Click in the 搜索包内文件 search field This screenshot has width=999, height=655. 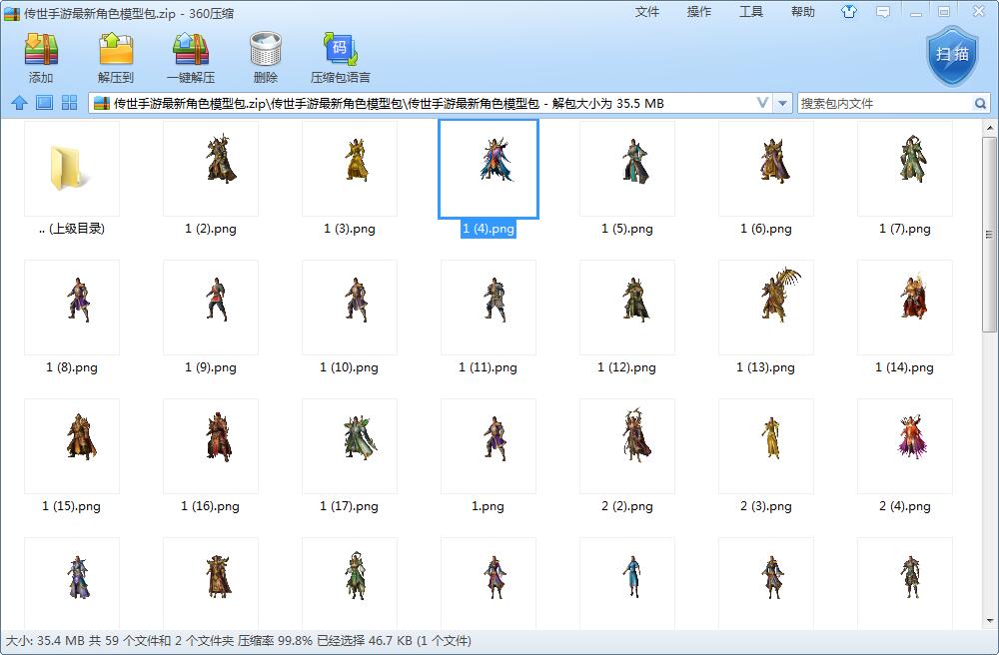click(884, 104)
